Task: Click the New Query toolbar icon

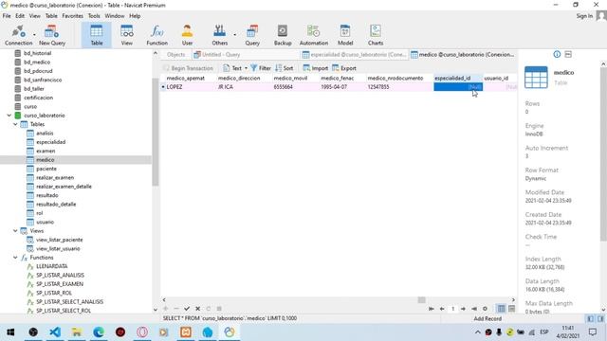Action: tap(52, 35)
